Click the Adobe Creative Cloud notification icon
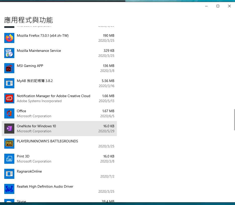The height and width of the screenshot is (205, 235). [9, 98]
